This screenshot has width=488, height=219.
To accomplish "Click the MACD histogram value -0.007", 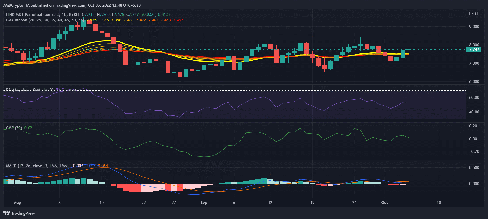I will (77, 166).
